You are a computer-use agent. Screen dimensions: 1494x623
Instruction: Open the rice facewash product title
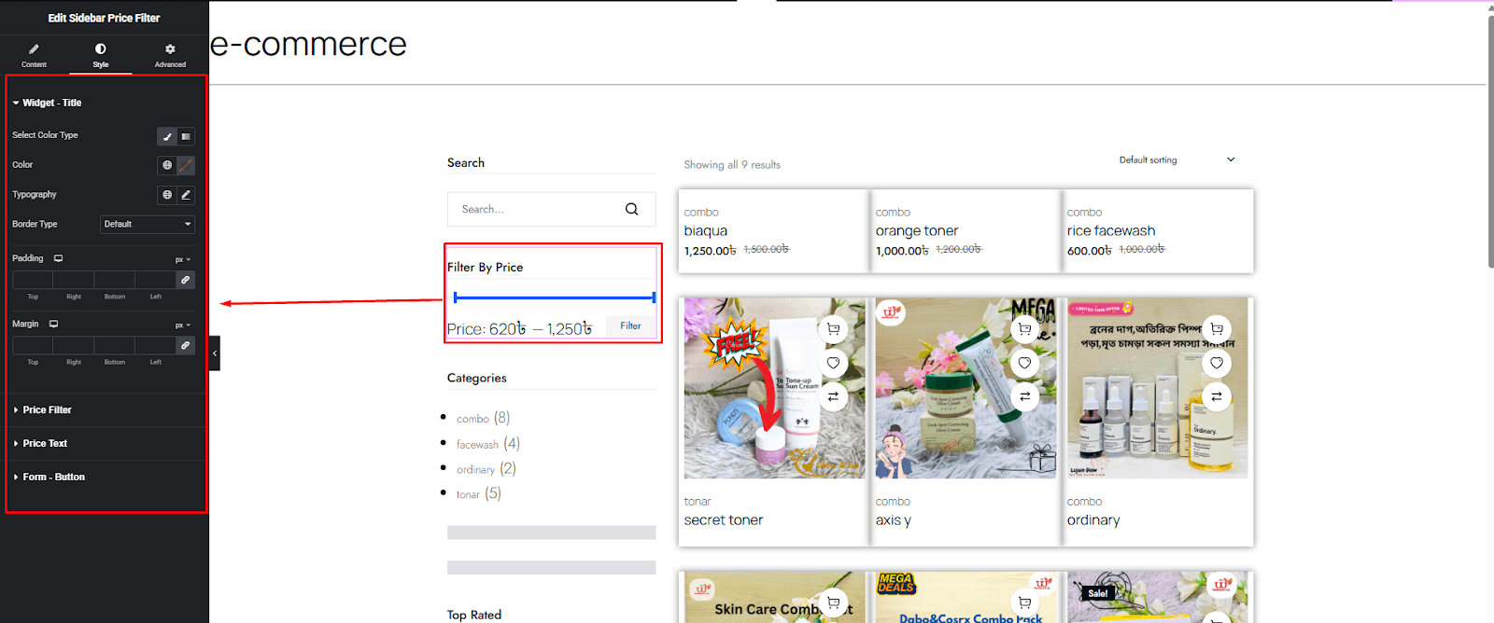(x=1111, y=231)
